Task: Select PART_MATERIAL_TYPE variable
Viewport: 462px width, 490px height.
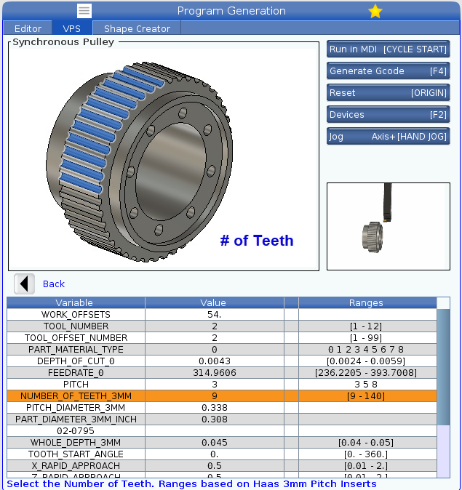Action: click(x=76, y=350)
